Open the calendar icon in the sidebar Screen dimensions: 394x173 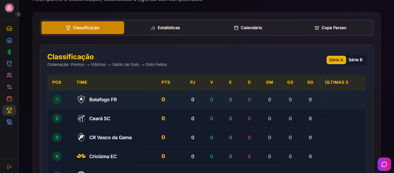pos(9,99)
